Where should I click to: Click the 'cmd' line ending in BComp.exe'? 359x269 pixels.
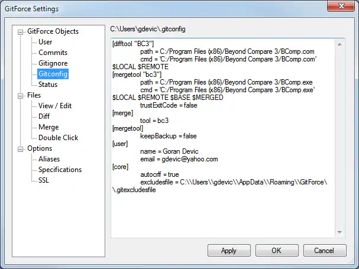(x=227, y=90)
